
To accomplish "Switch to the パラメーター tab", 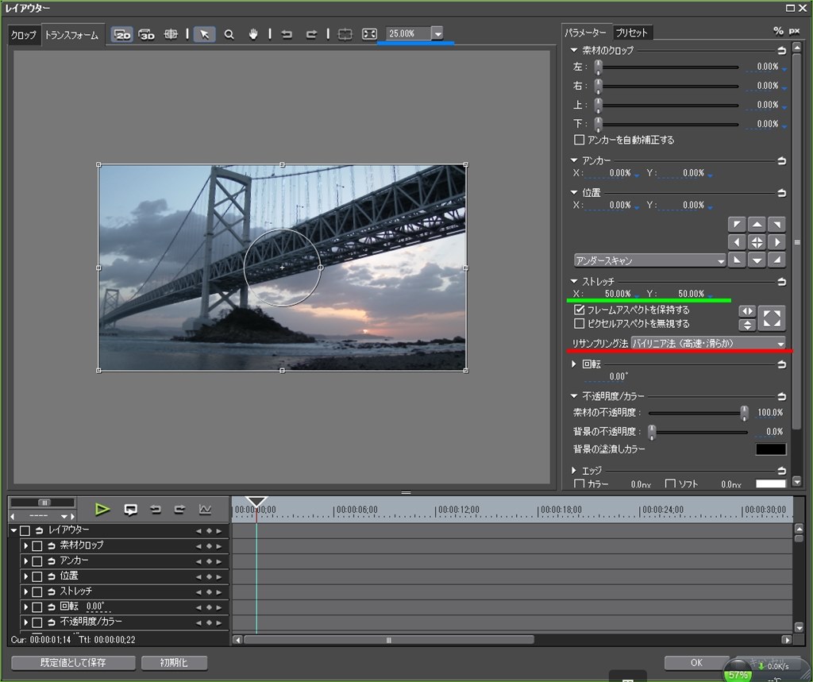I will pos(585,33).
